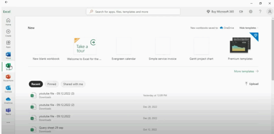Viewport: 274px width, 134px height.
Task: Show more apps via the ellipsis
Action: tap(8, 122)
